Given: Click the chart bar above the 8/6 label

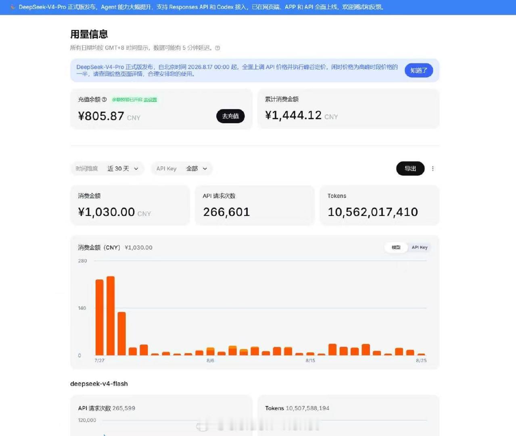Looking at the screenshot, I should [x=211, y=352].
